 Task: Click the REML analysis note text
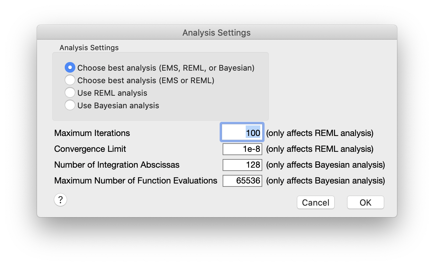[319, 133]
